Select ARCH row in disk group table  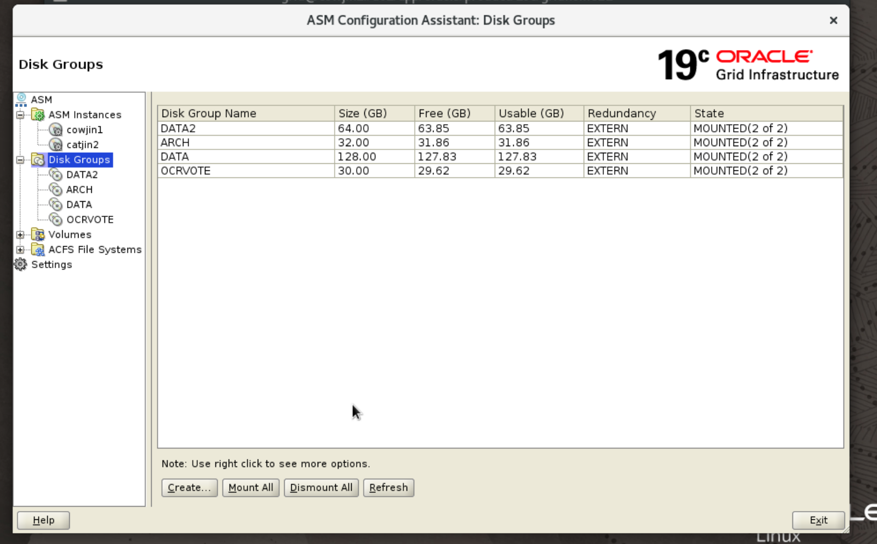pos(500,142)
